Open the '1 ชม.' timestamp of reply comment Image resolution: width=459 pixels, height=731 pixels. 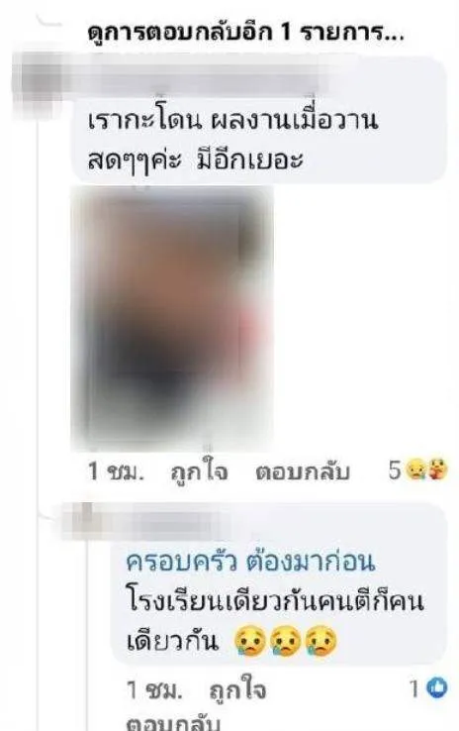tap(154, 690)
